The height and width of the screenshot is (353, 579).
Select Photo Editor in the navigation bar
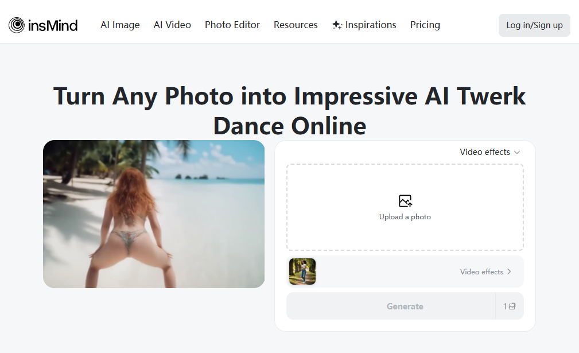click(232, 25)
